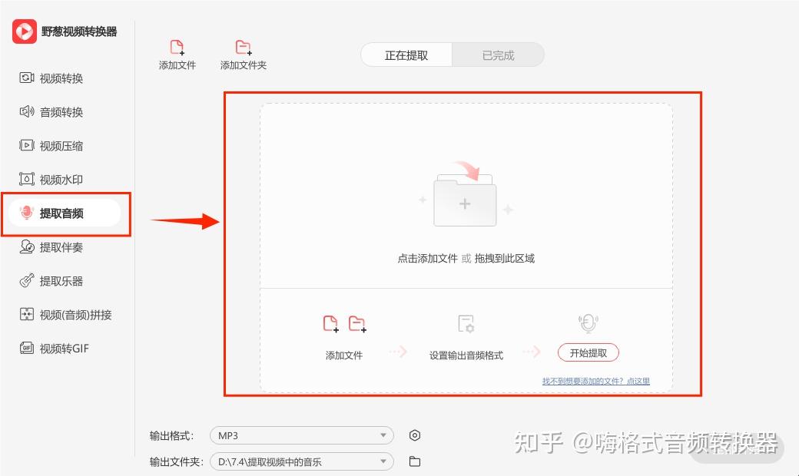Click the output format settings gear icon
The height and width of the screenshot is (476, 799).
415,435
